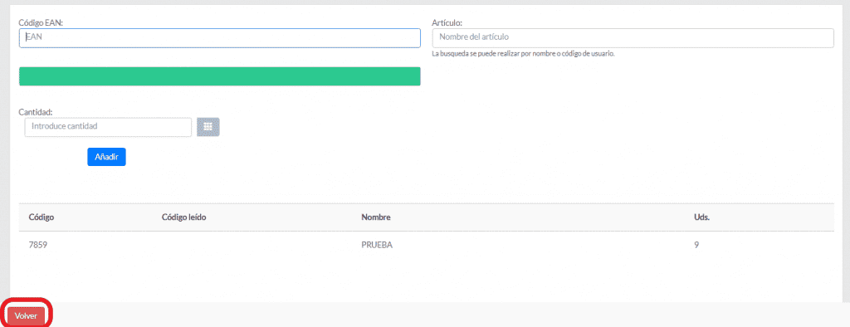Select the units value 9 cell

(x=696, y=245)
